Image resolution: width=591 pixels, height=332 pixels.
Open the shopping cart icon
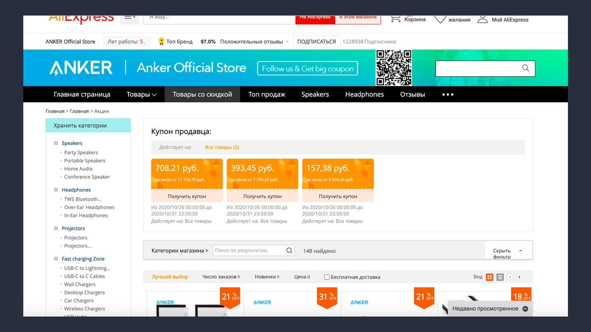point(395,19)
